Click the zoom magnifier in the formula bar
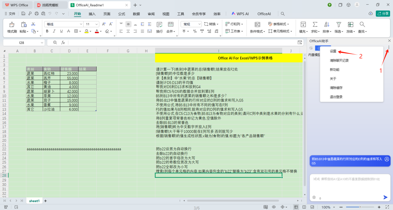Image resolution: width=393 pixels, height=210 pixels. pyautogui.click(x=55, y=42)
